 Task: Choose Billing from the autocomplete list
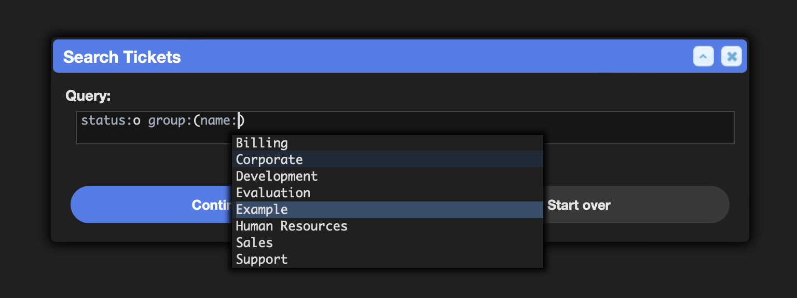pos(388,143)
